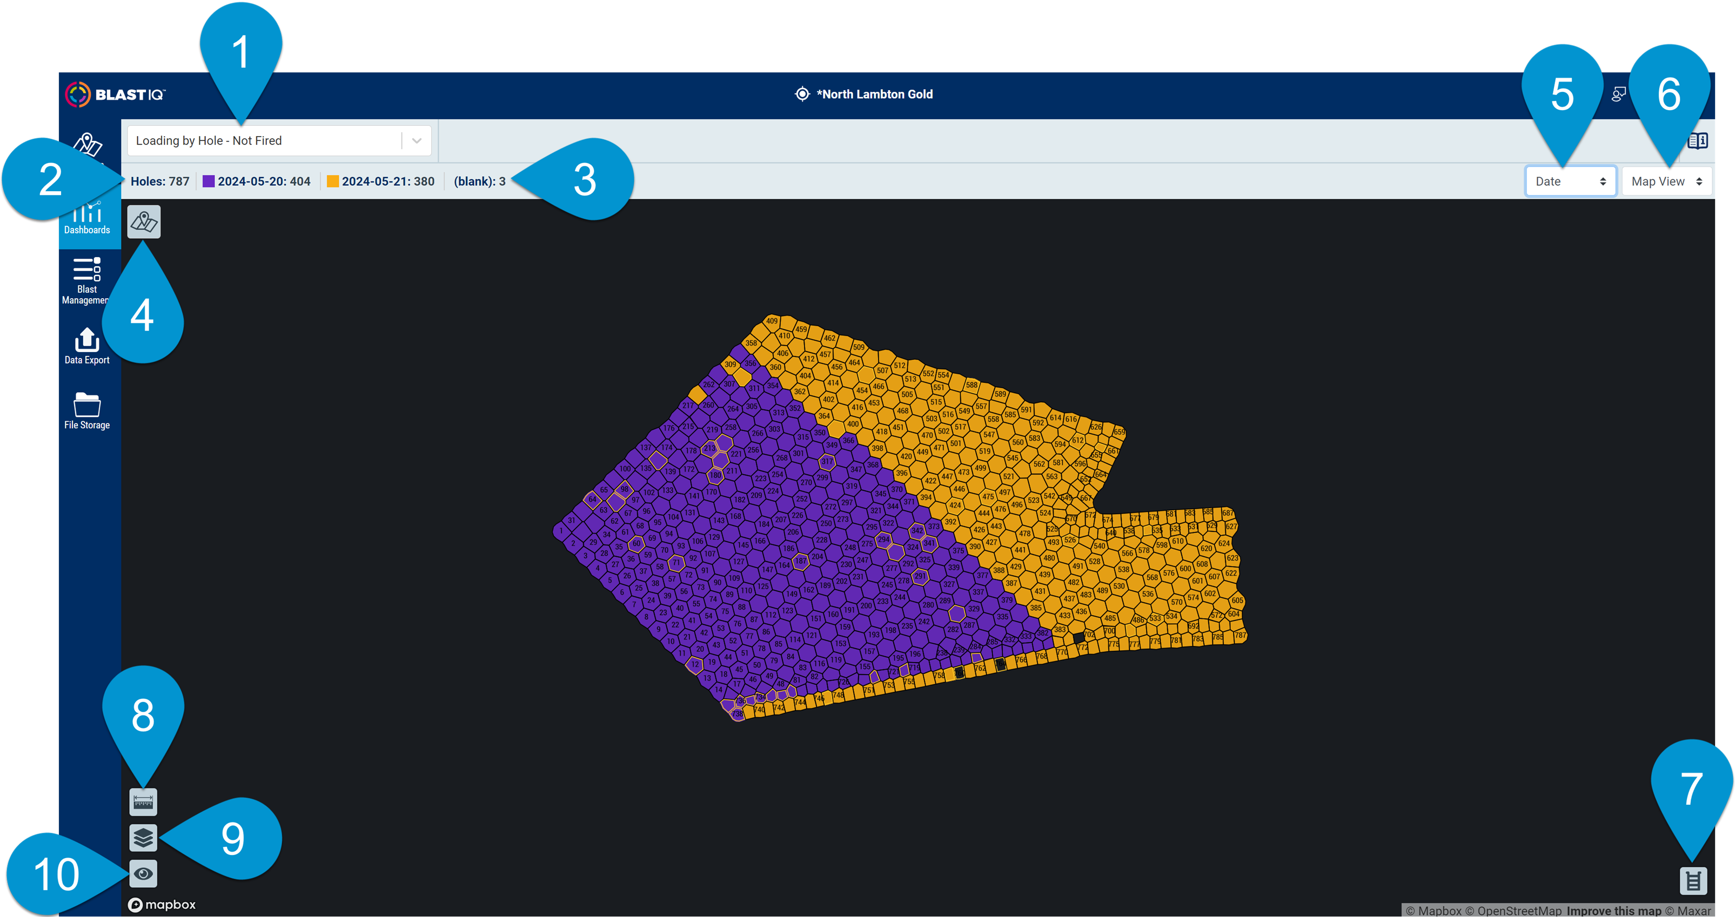Click the orange 2024-05-21 legend swatch
This screenshot has height=917, width=1735.
[x=333, y=181]
